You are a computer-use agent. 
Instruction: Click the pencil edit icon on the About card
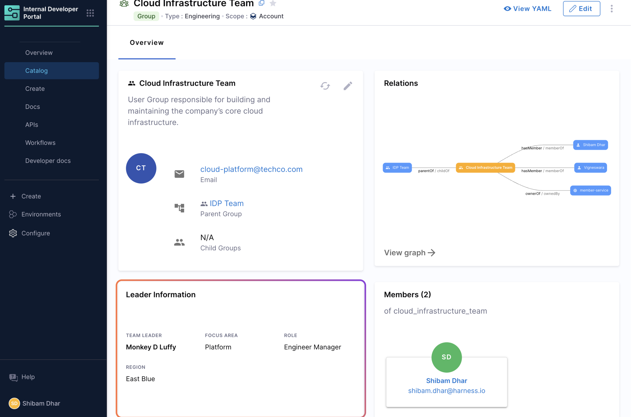348,86
